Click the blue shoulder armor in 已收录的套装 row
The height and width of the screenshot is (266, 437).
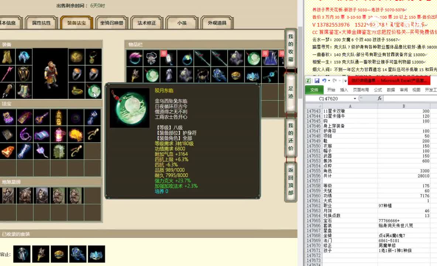click(78, 254)
